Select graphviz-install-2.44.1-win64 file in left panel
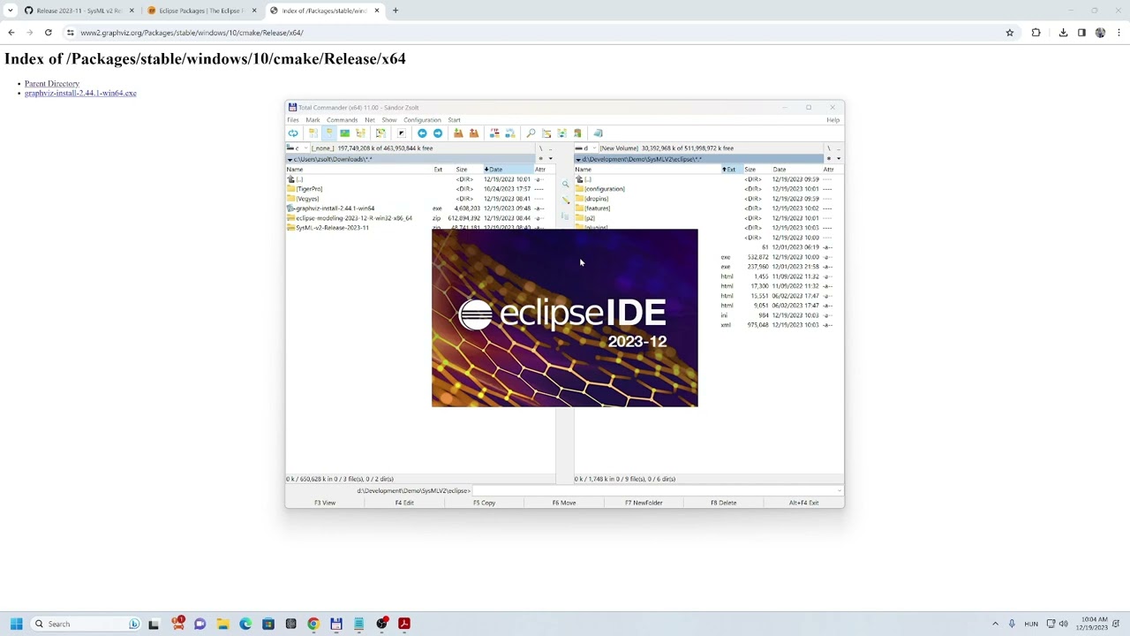The height and width of the screenshot is (636, 1130). click(330, 208)
